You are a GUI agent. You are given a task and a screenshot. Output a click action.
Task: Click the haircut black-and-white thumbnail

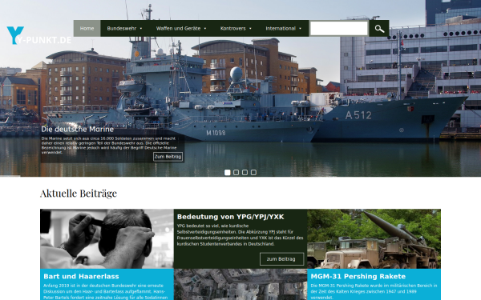107,238
